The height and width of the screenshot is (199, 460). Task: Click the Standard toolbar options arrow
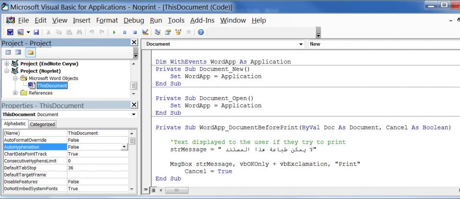[318, 33]
